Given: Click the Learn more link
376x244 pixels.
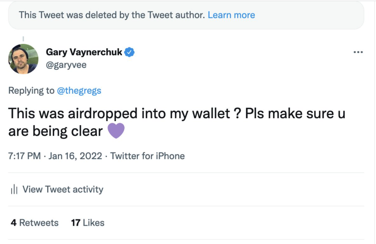Looking at the screenshot, I should [x=232, y=15].
